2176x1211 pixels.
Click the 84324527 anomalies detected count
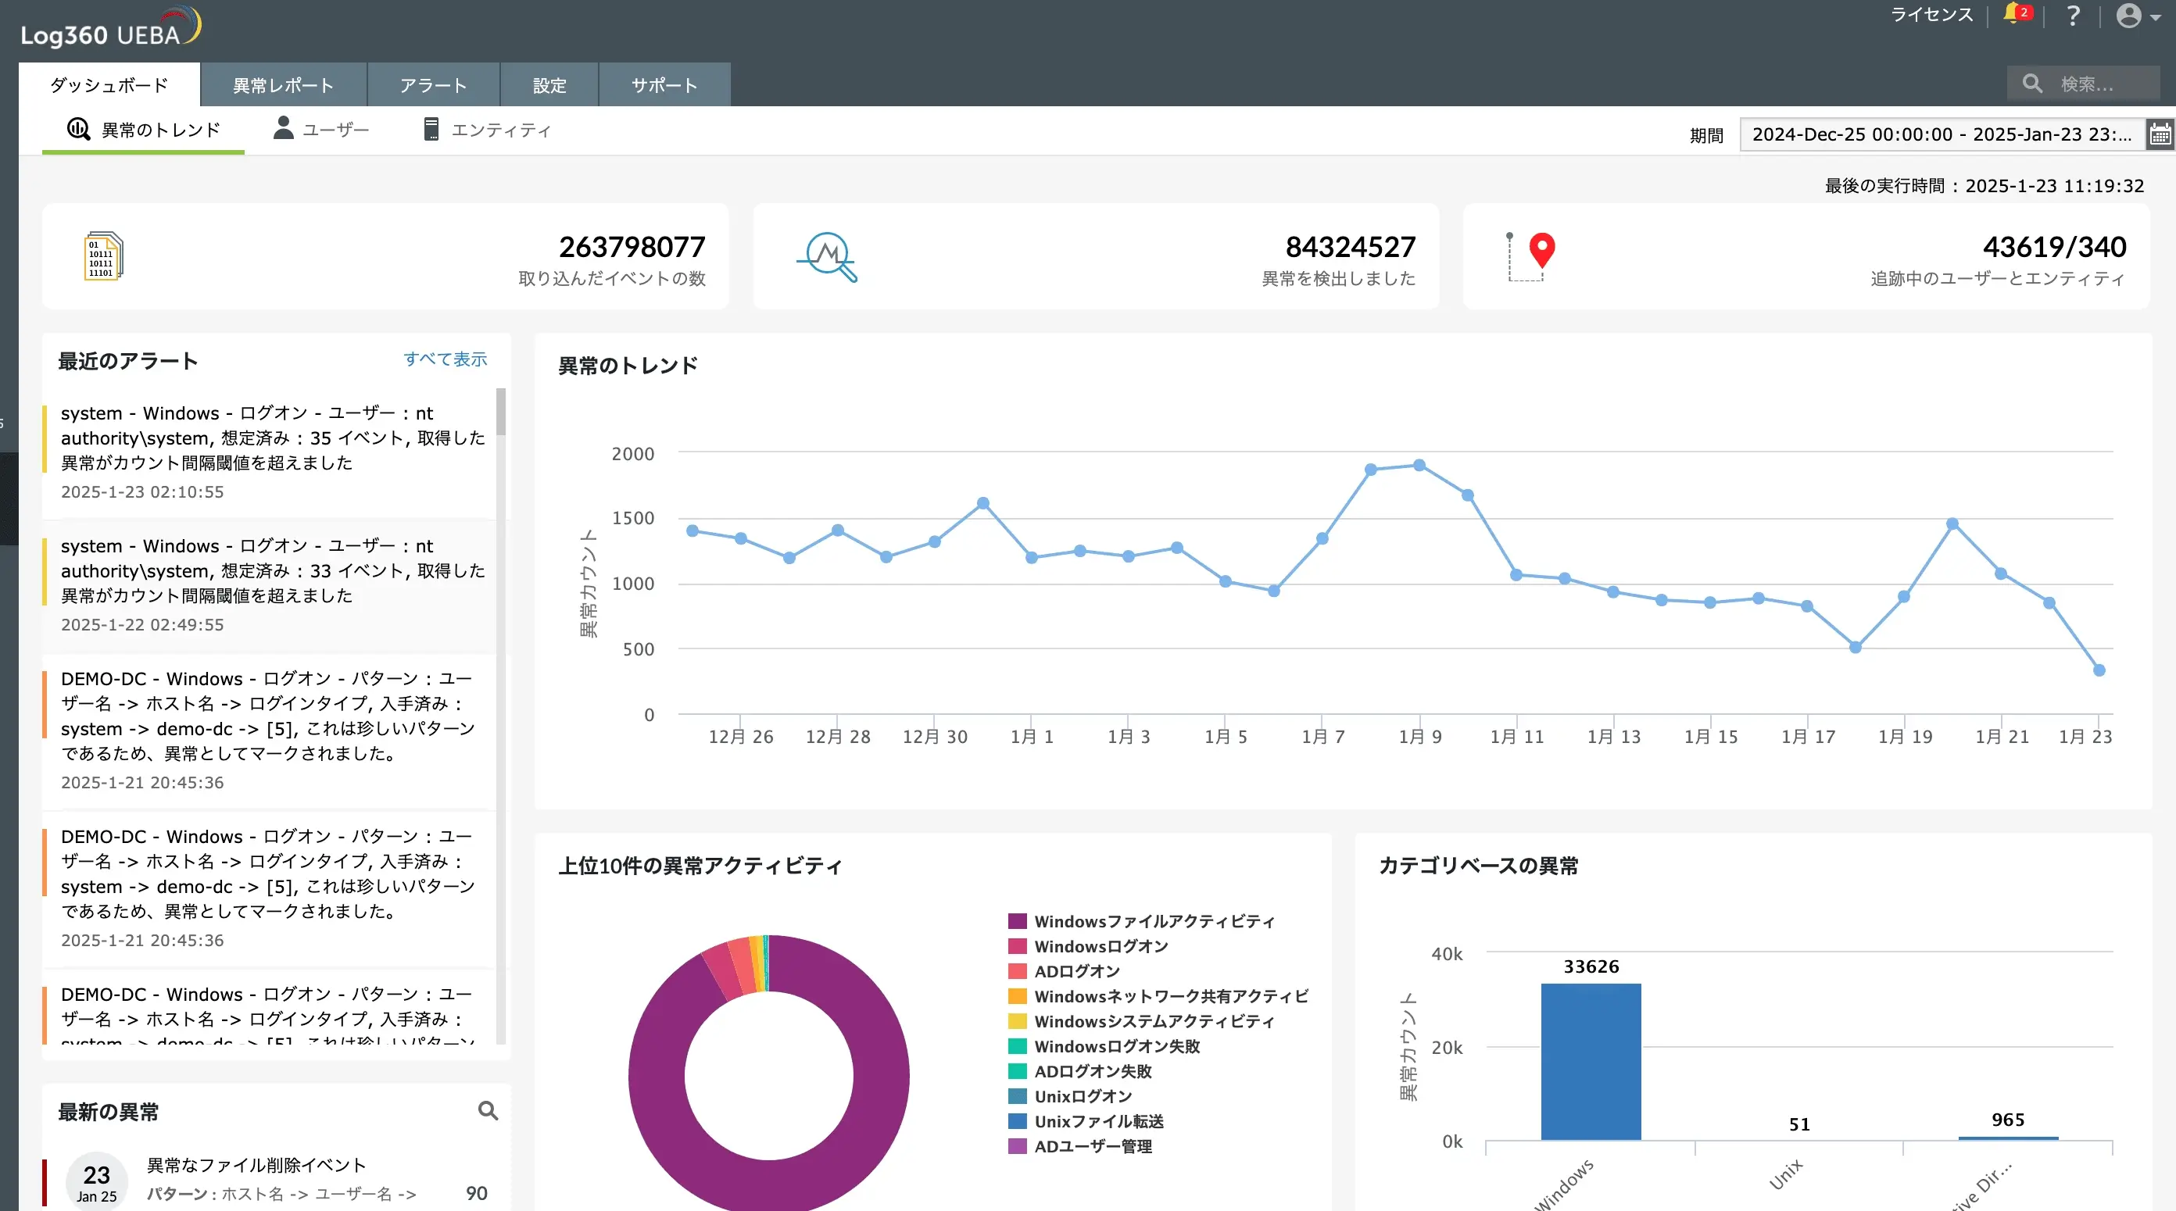pos(1350,247)
